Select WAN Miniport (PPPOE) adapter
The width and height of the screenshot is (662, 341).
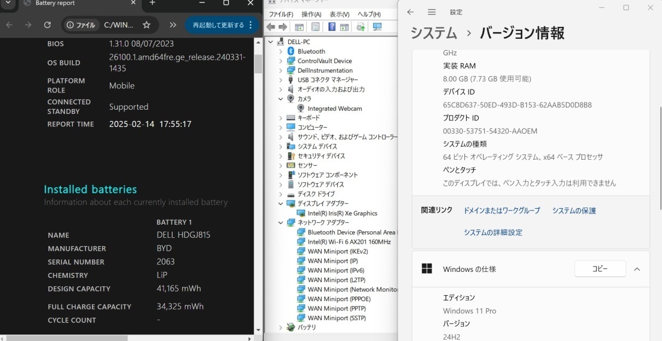(338, 299)
